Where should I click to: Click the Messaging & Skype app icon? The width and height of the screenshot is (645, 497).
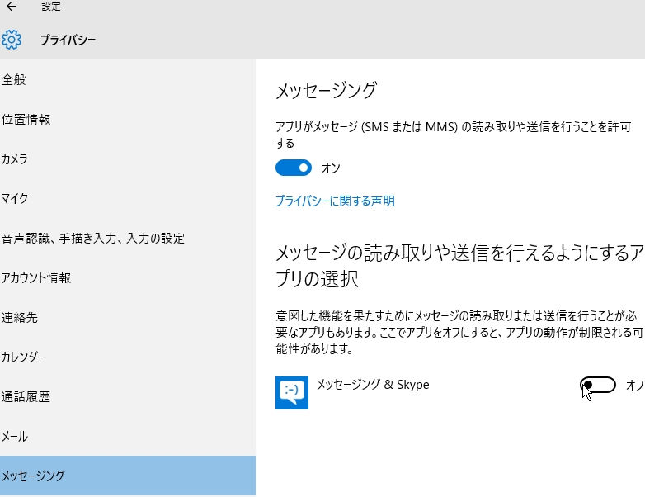(292, 392)
